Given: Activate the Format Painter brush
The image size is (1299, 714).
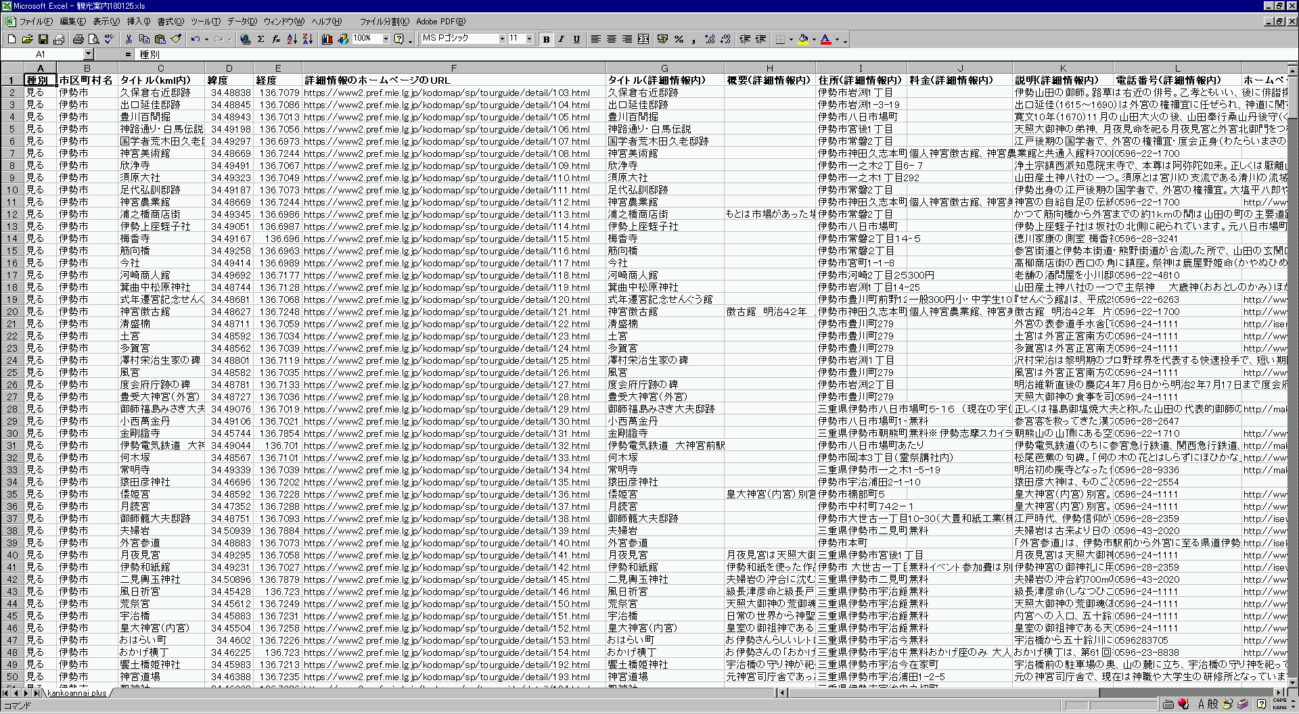Looking at the screenshot, I should 176,39.
